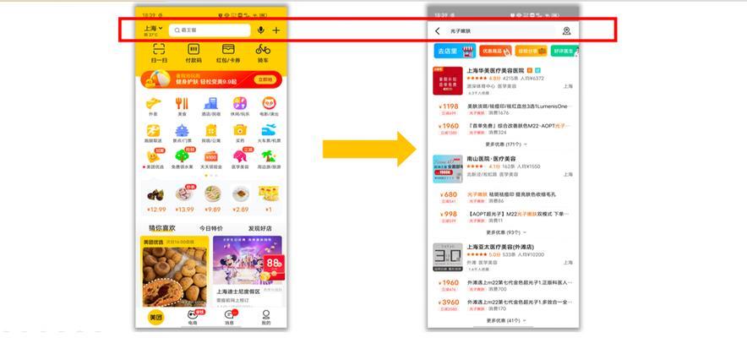This screenshot has width=747, height=338.
Task: Open 上海亚太医疗美容(外滩店) listing
Action: tap(503, 258)
